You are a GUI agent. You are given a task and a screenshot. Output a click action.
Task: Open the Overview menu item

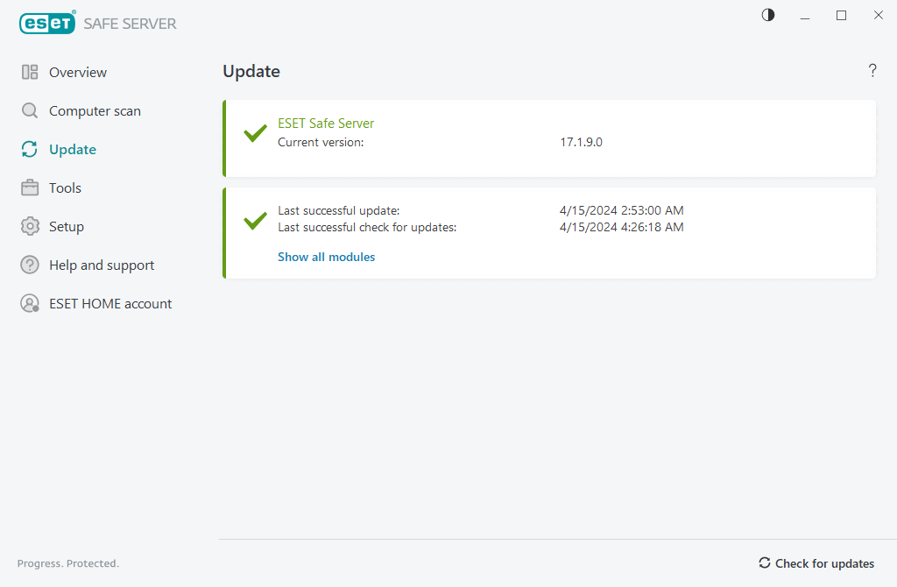78,73
